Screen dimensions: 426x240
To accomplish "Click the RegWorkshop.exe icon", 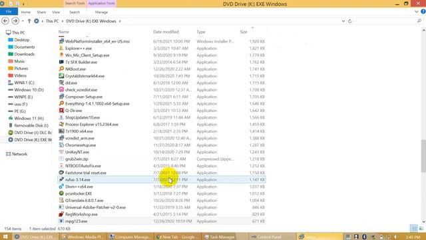I will [x=61, y=214].
